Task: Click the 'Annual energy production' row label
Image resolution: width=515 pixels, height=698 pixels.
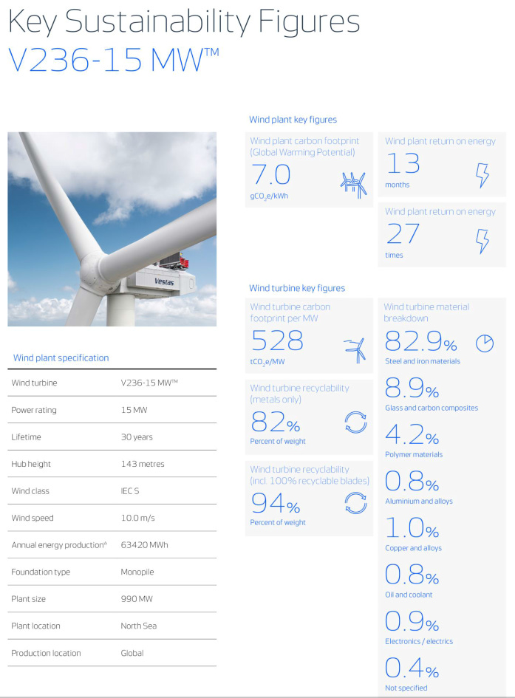Action: point(59,545)
